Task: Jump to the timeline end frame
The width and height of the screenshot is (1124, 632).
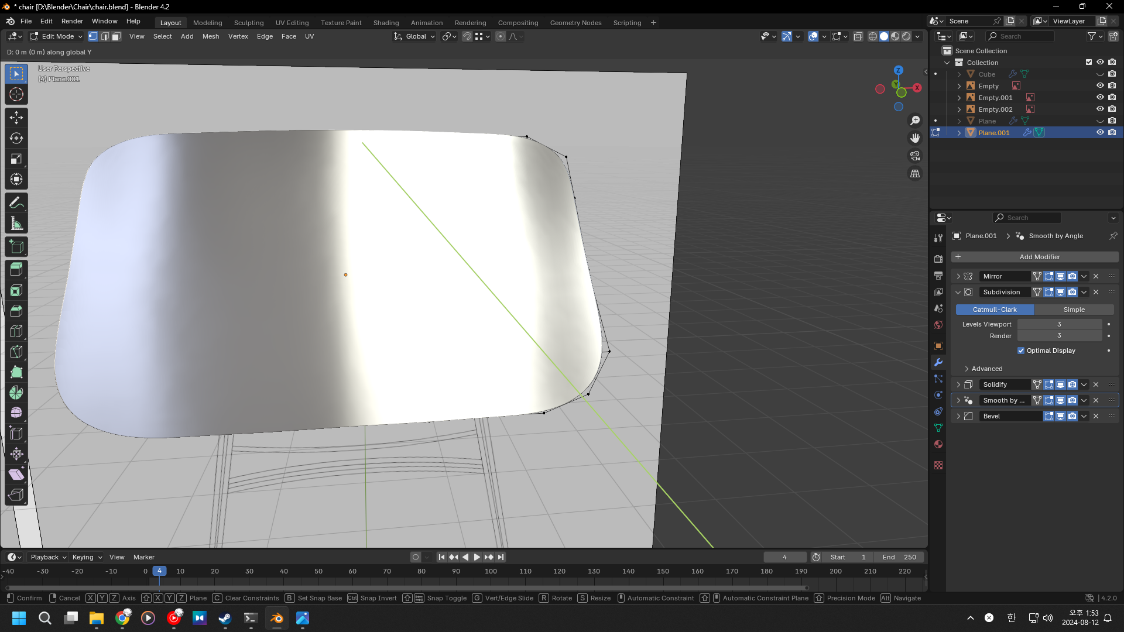Action: [501, 557]
